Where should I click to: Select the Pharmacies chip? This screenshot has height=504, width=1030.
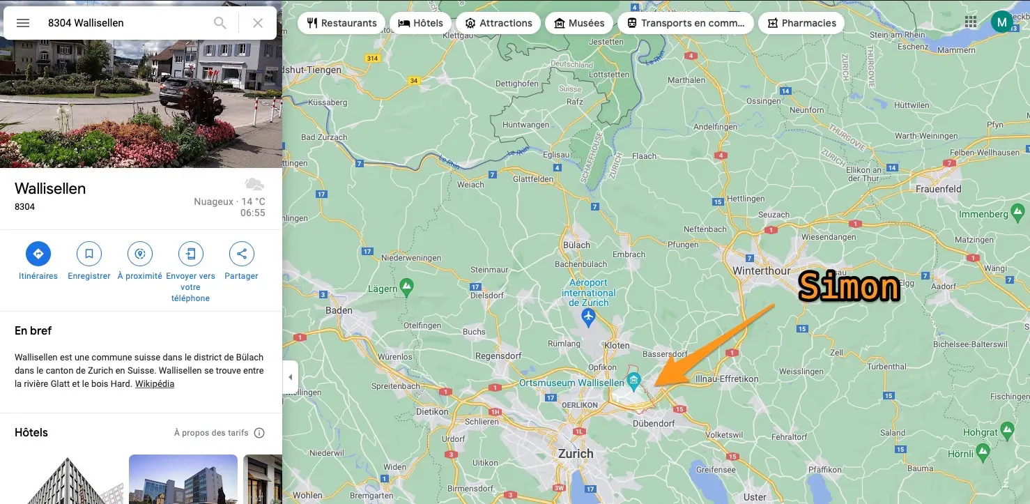point(801,23)
